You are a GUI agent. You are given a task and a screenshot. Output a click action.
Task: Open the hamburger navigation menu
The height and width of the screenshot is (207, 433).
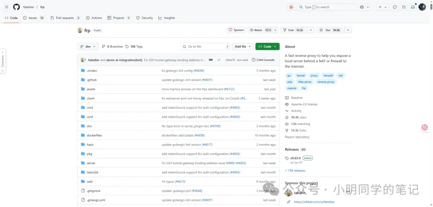(6, 7)
